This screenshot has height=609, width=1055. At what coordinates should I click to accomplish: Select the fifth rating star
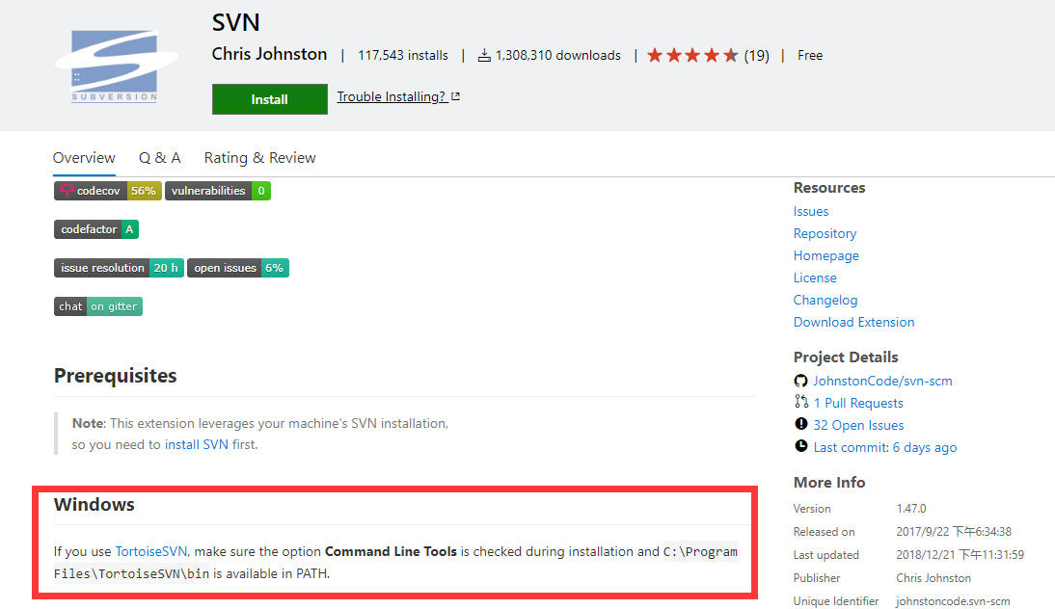click(730, 55)
